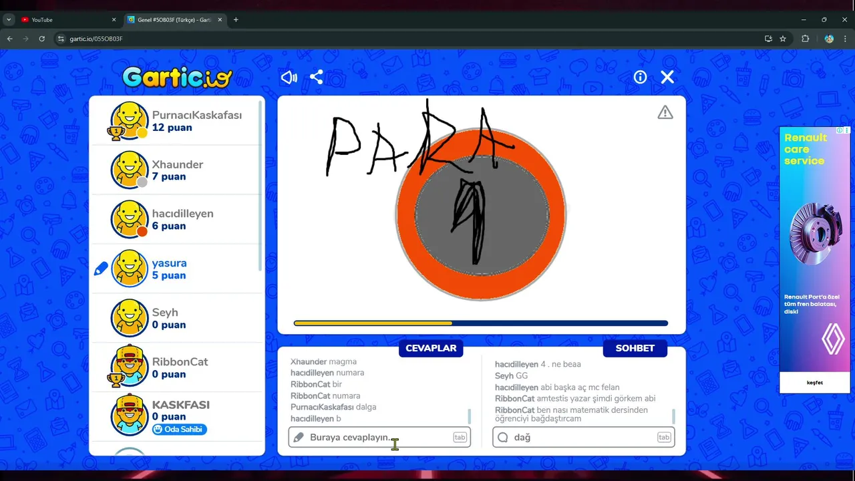Click the 'PurnacıKaskafası dalga' answer line

click(x=333, y=407)
